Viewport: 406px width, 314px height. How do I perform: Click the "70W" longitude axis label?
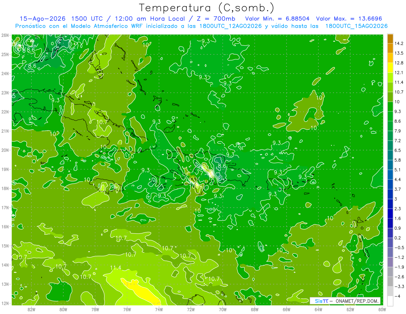pyautogui.click(x=223, y=309)
